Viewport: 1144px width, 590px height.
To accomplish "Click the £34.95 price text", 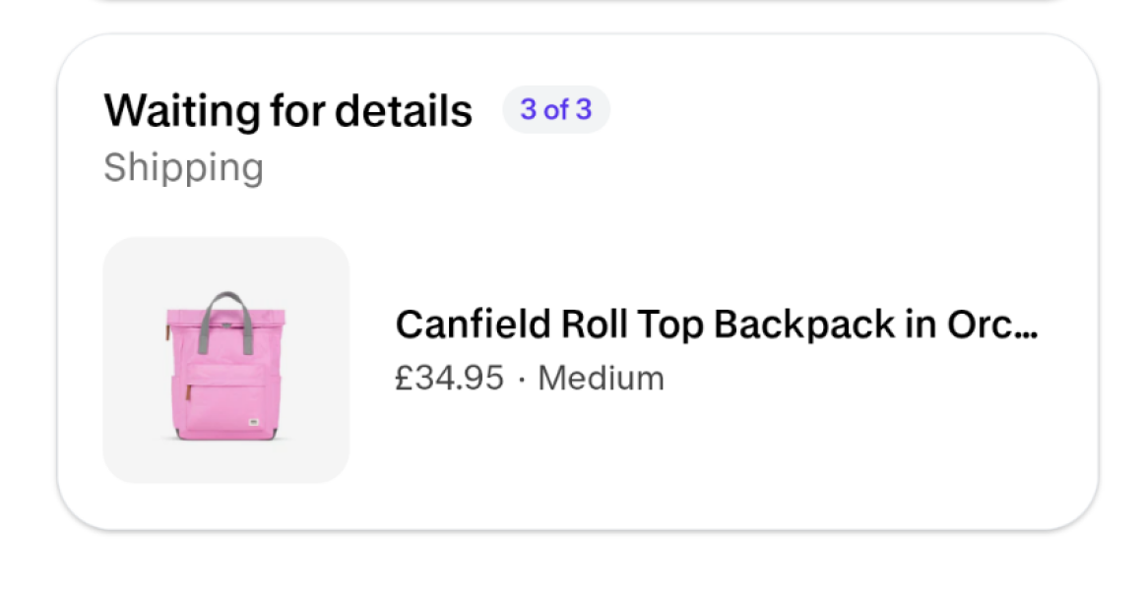I will pyautogui.click(x=449, y=378).
